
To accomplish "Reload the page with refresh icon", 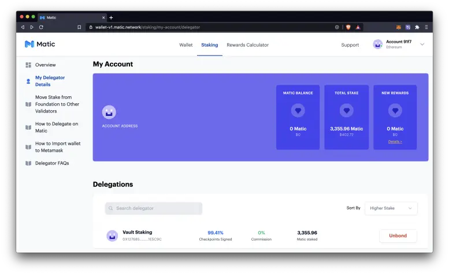I will 41,27.
